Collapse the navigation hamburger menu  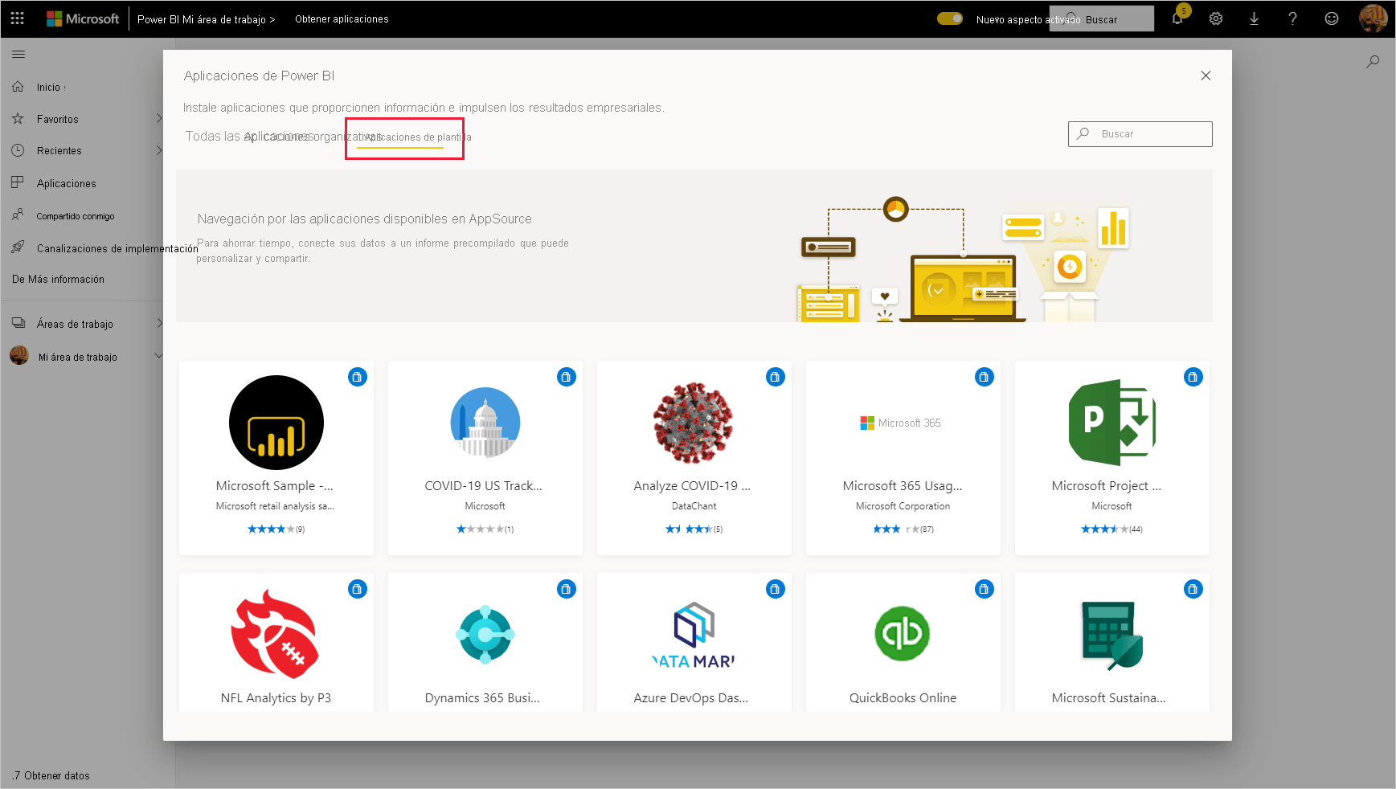coord(18,54)
